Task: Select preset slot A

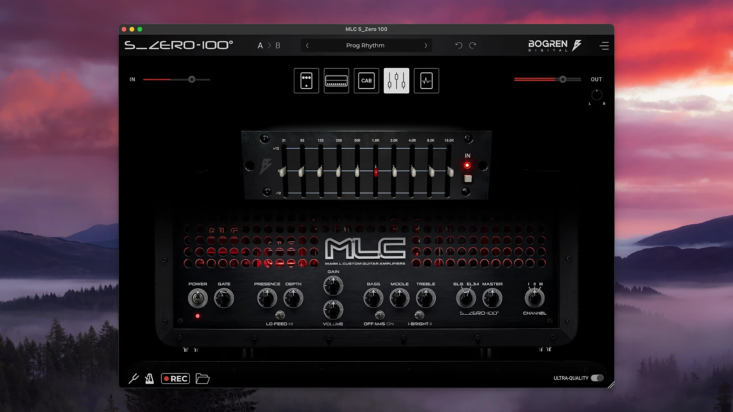Action: (260, 45)
